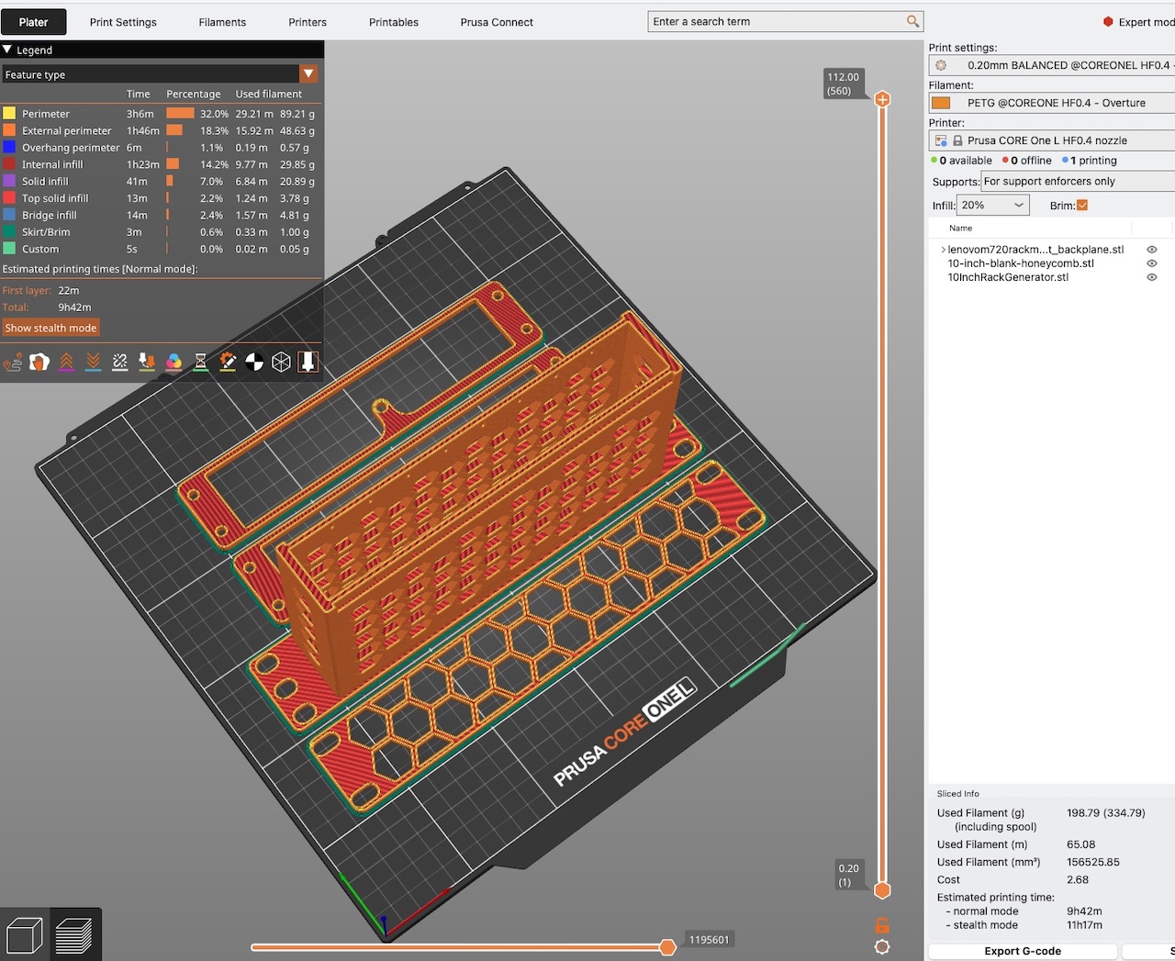
Task: Uncheck the Brim checkbox
Action: (x=1082, y=206)
